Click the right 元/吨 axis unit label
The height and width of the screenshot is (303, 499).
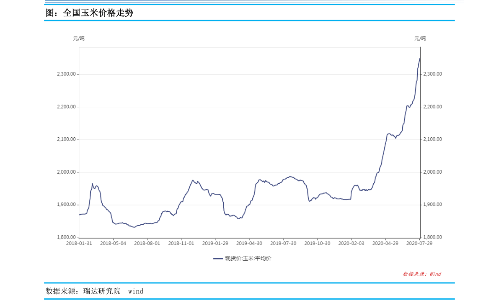(x=421, y=39)
